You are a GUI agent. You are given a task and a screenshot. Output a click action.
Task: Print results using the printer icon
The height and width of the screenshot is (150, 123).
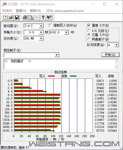pyautogui.click(x=25, y=18)
